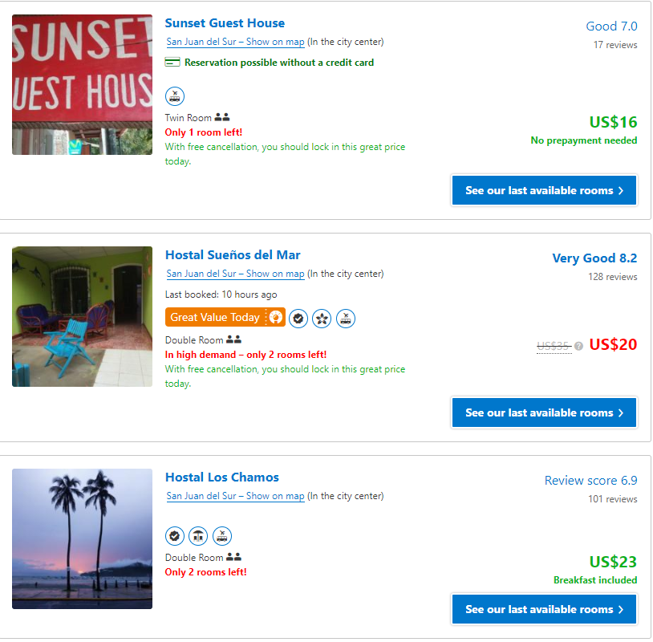The height and width of the screenshot is (642, 653).
Task: Click Hostal Sueños del Mar airport shuttle icon
Action: (346, 319)
